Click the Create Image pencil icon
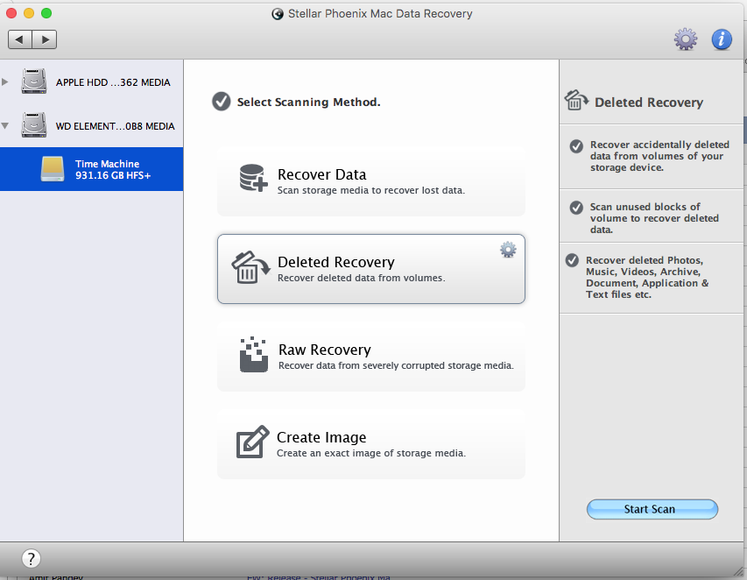The width and height of the screenshot is (747, 580). pyautogui.click(x=252, y=442)
